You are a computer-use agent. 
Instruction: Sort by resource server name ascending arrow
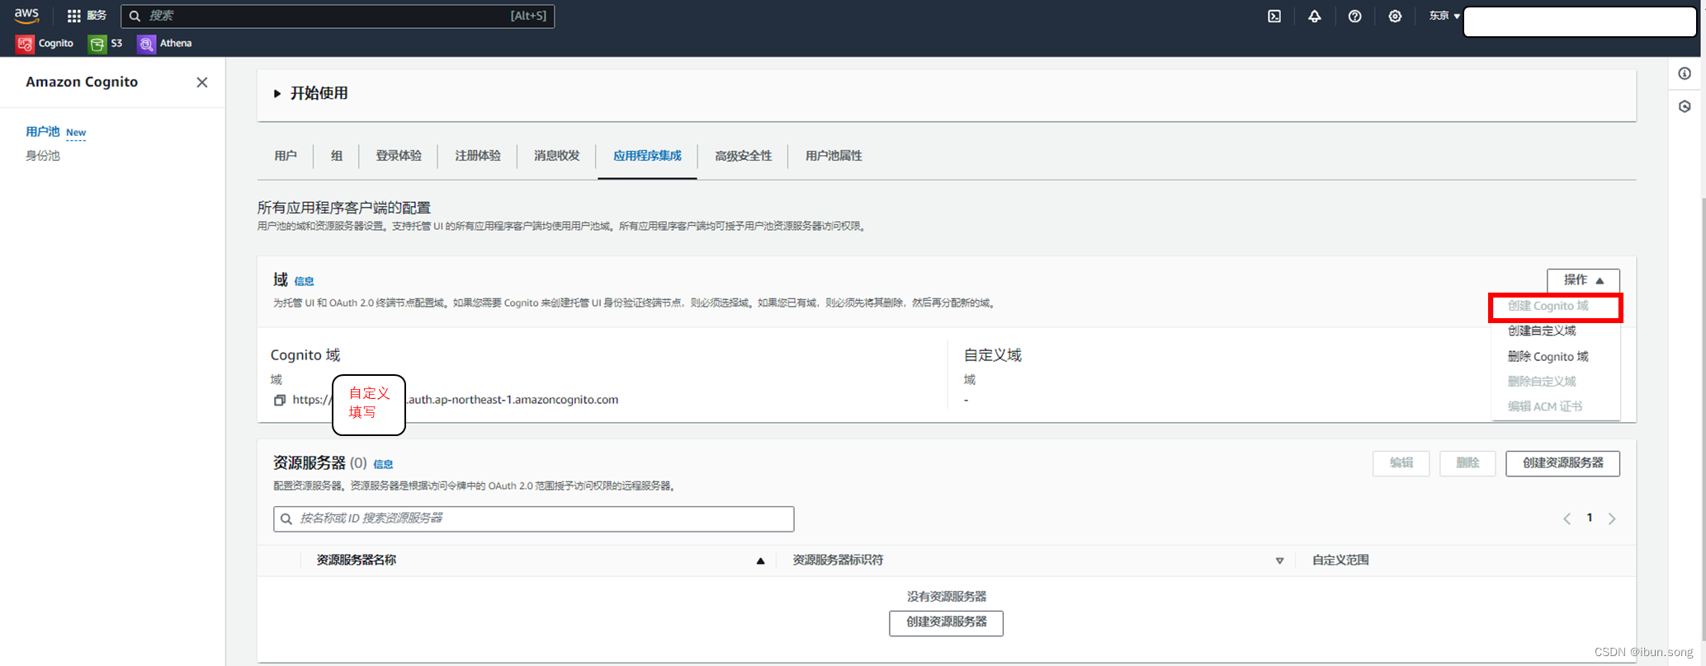(x=760, y=560)
